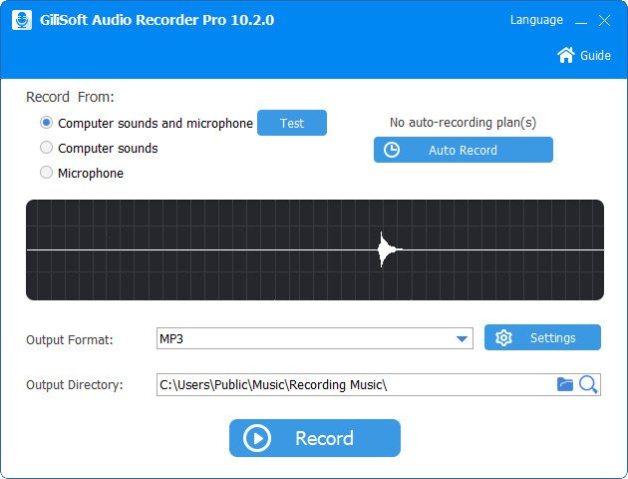Image resolution: width=628 pixels, height=479 pixels.
Task: Click the play circle icon on Record
Action: pos(257,438)
